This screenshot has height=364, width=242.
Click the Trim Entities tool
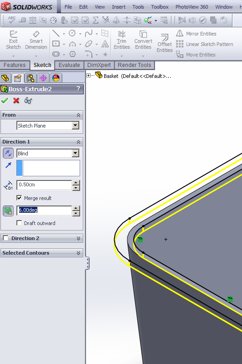coord(122,40)
